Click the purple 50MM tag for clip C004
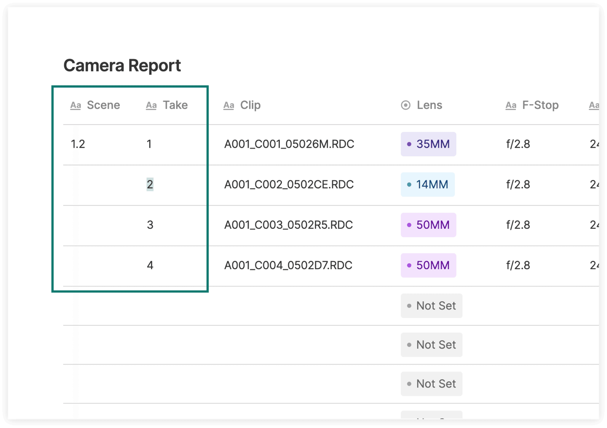The image size is (607, 428). [x=428, y=265]
